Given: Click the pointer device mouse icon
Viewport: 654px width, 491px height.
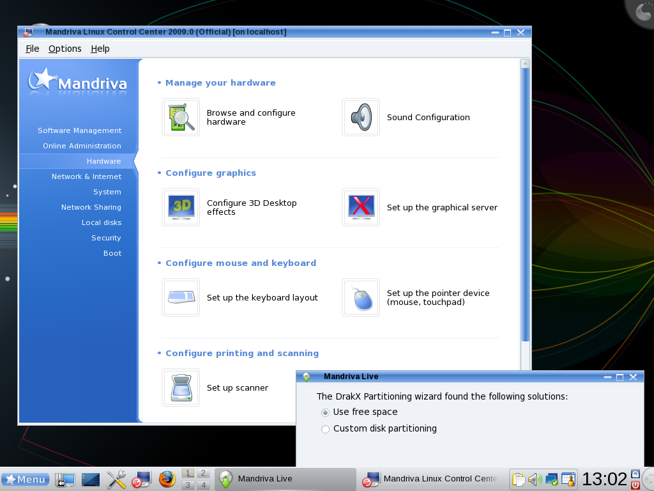Looking at the screenshot, I should (361, 298).
